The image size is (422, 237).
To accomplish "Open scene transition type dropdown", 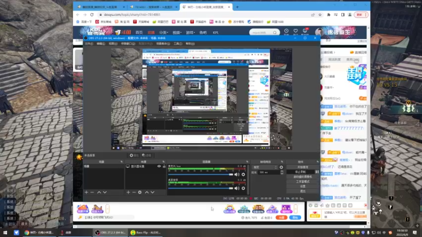I will 265,167.
